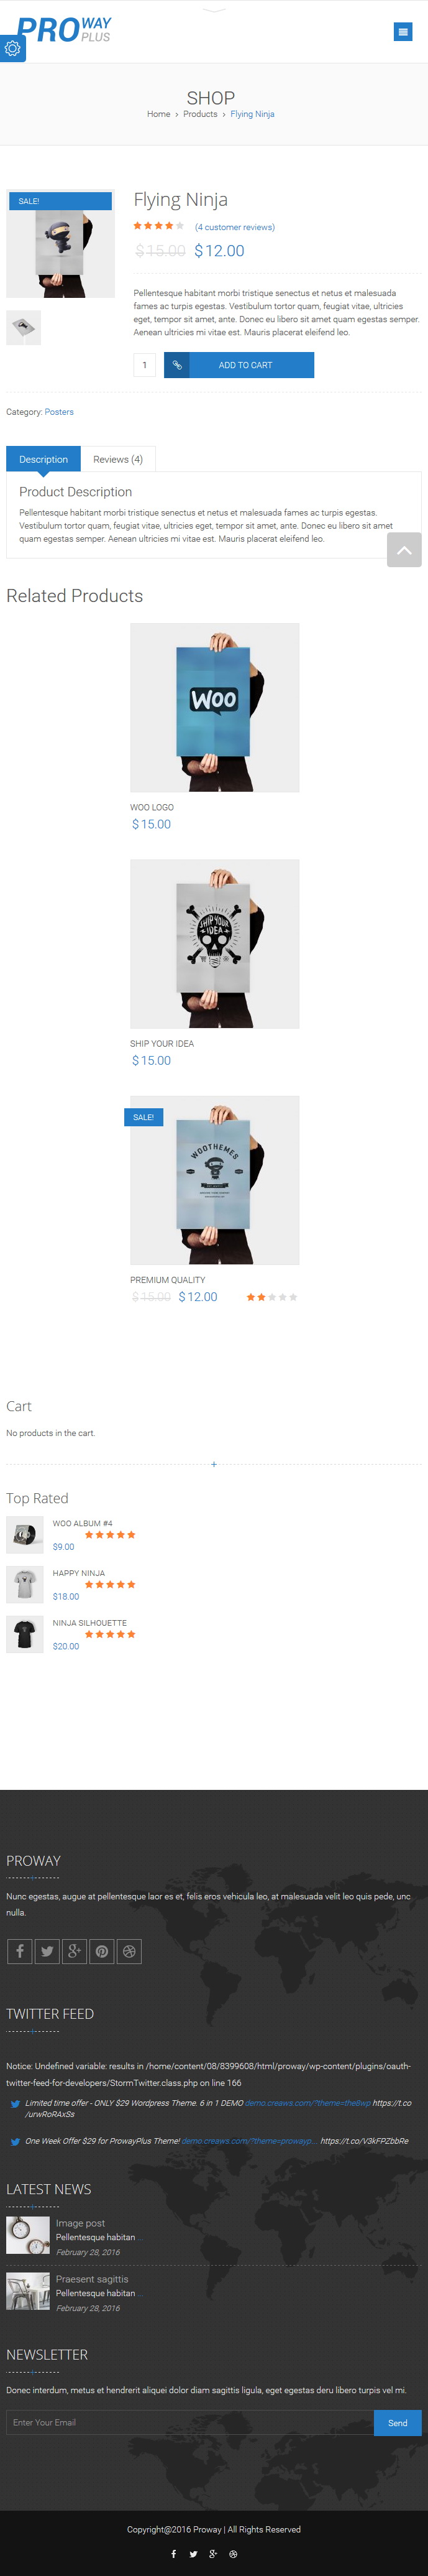Image resolution: width=428 pixels, height=2576 pixels.
Task: Click the quantity input field
Action: (x=145, y=365)
